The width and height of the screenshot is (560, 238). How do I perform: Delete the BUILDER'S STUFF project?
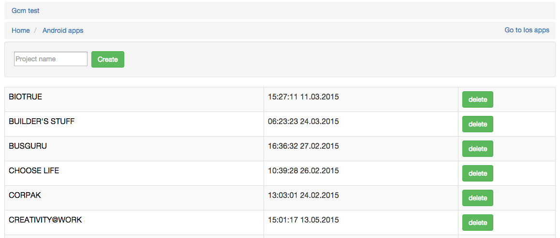tap(477, 124)
